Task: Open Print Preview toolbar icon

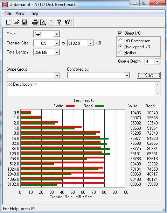Action: [43, 22]
